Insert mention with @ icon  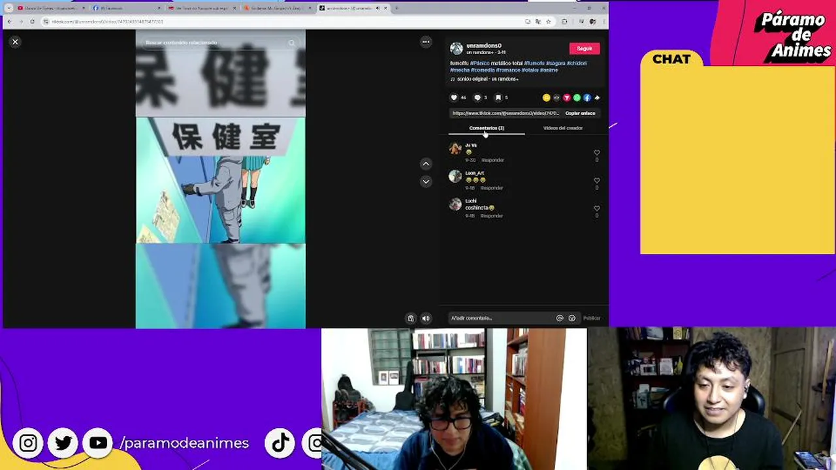point(560,318)
